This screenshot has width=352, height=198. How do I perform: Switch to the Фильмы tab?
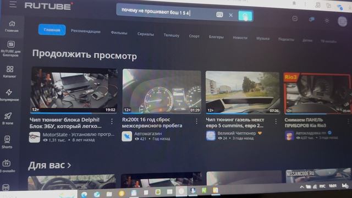click(119, 33)
